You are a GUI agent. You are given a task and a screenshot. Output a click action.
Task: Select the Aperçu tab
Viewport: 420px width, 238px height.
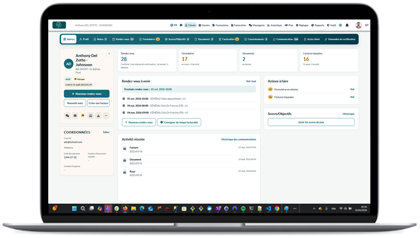tap(69, 39)
